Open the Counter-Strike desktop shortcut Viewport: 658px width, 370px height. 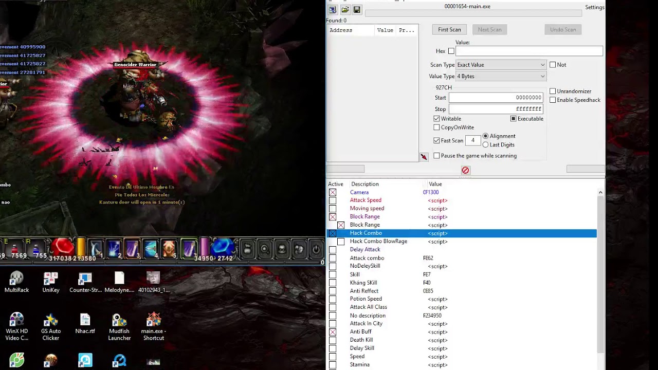tap(85, 282)
